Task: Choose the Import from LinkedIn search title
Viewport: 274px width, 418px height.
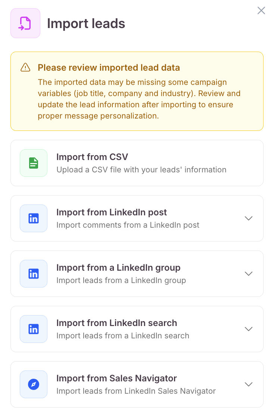Action: [x=116, y=323]
